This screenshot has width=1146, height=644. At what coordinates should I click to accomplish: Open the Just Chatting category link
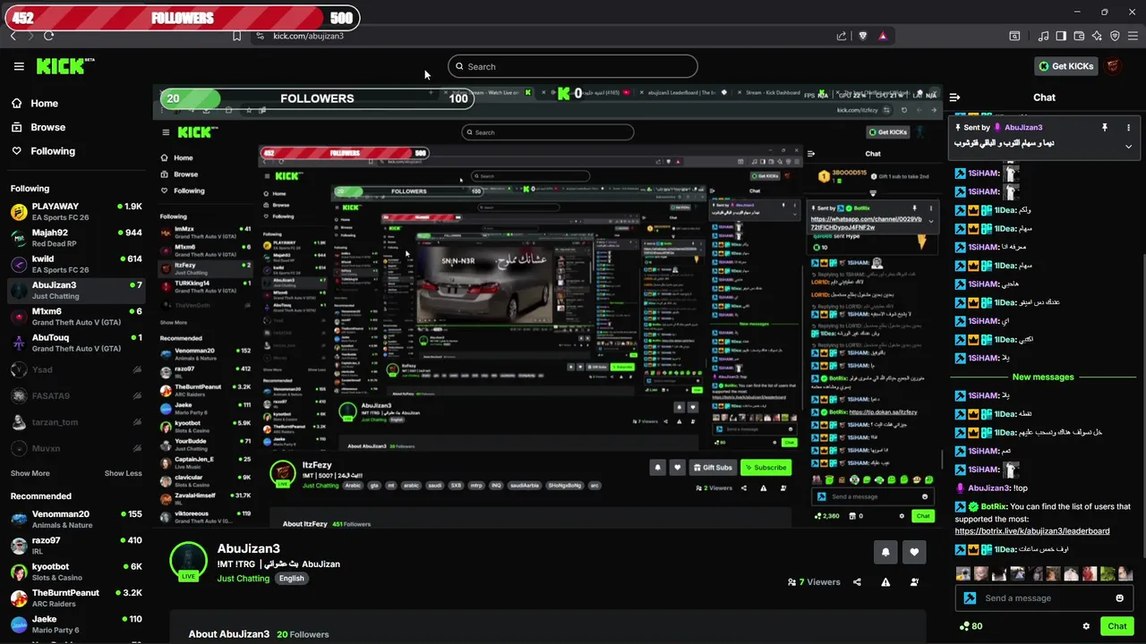coord(243,579)
